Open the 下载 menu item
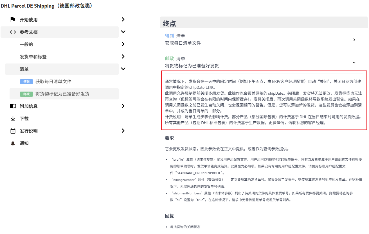 tap(24, 119)
